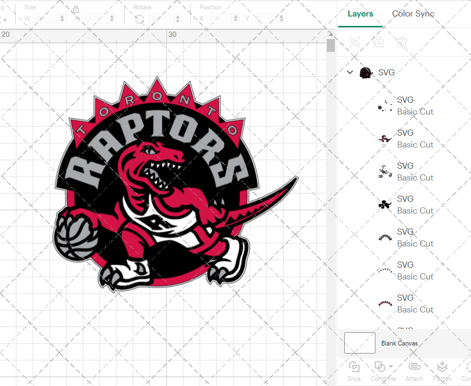Click the Height stepper arrows
Image resolution: width=471 pixels, height=386 pixels.
(112, 19)
